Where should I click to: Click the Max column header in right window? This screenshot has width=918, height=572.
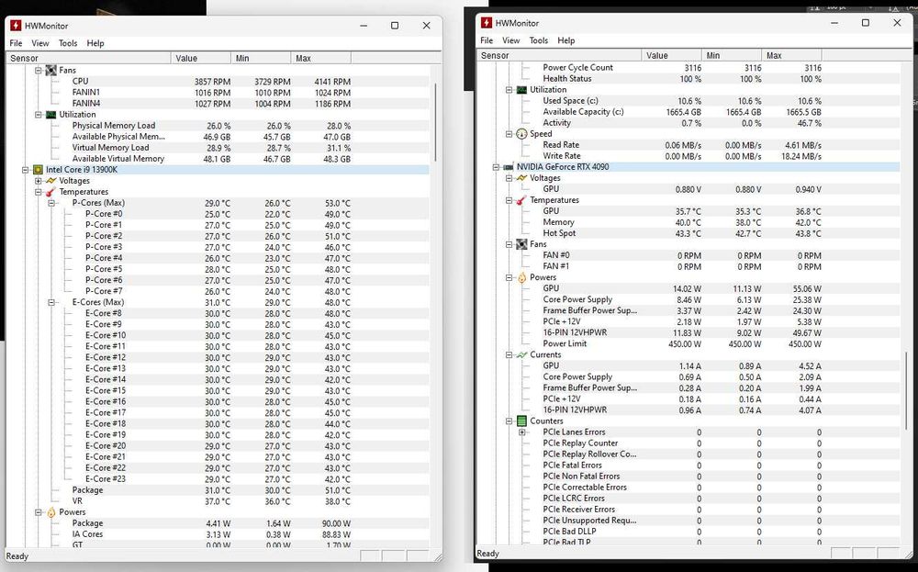(791, 56)
